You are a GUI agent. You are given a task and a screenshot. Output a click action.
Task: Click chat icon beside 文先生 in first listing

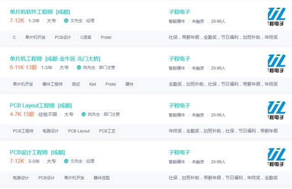tap(67, 21)
